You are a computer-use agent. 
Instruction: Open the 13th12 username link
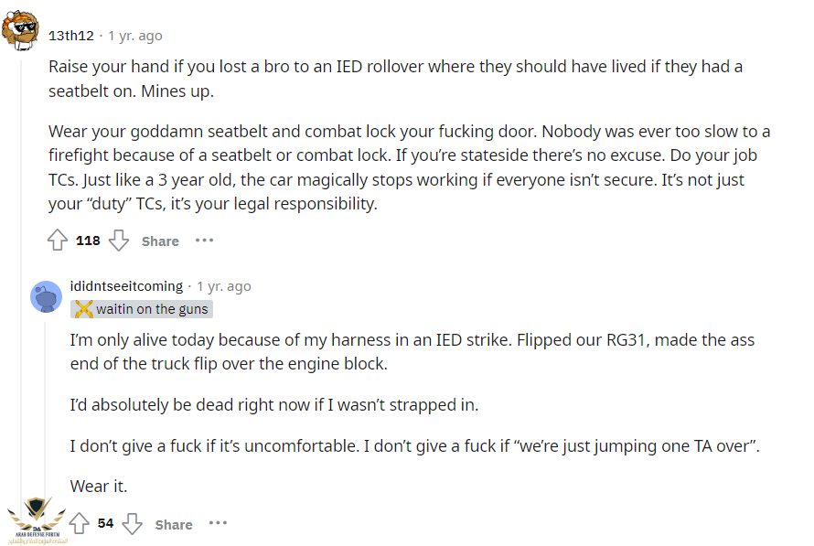coord(70,36)
